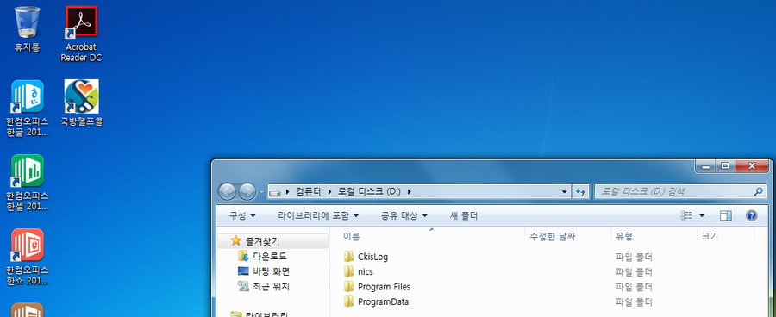This screenshot has height=317, width=776.
Task: Open the view options dropdown arrow
Action: pyautogui.click(x=702, y=215)
